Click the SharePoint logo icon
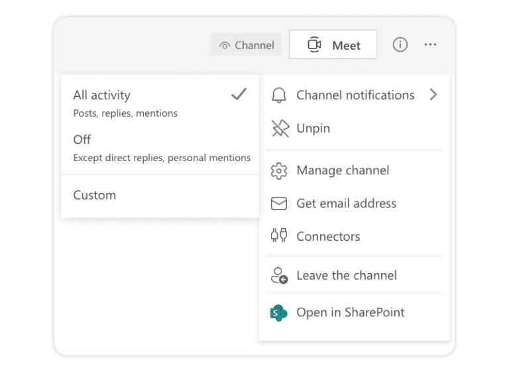This screenshot has width=509, height=370. coord(278,313)
